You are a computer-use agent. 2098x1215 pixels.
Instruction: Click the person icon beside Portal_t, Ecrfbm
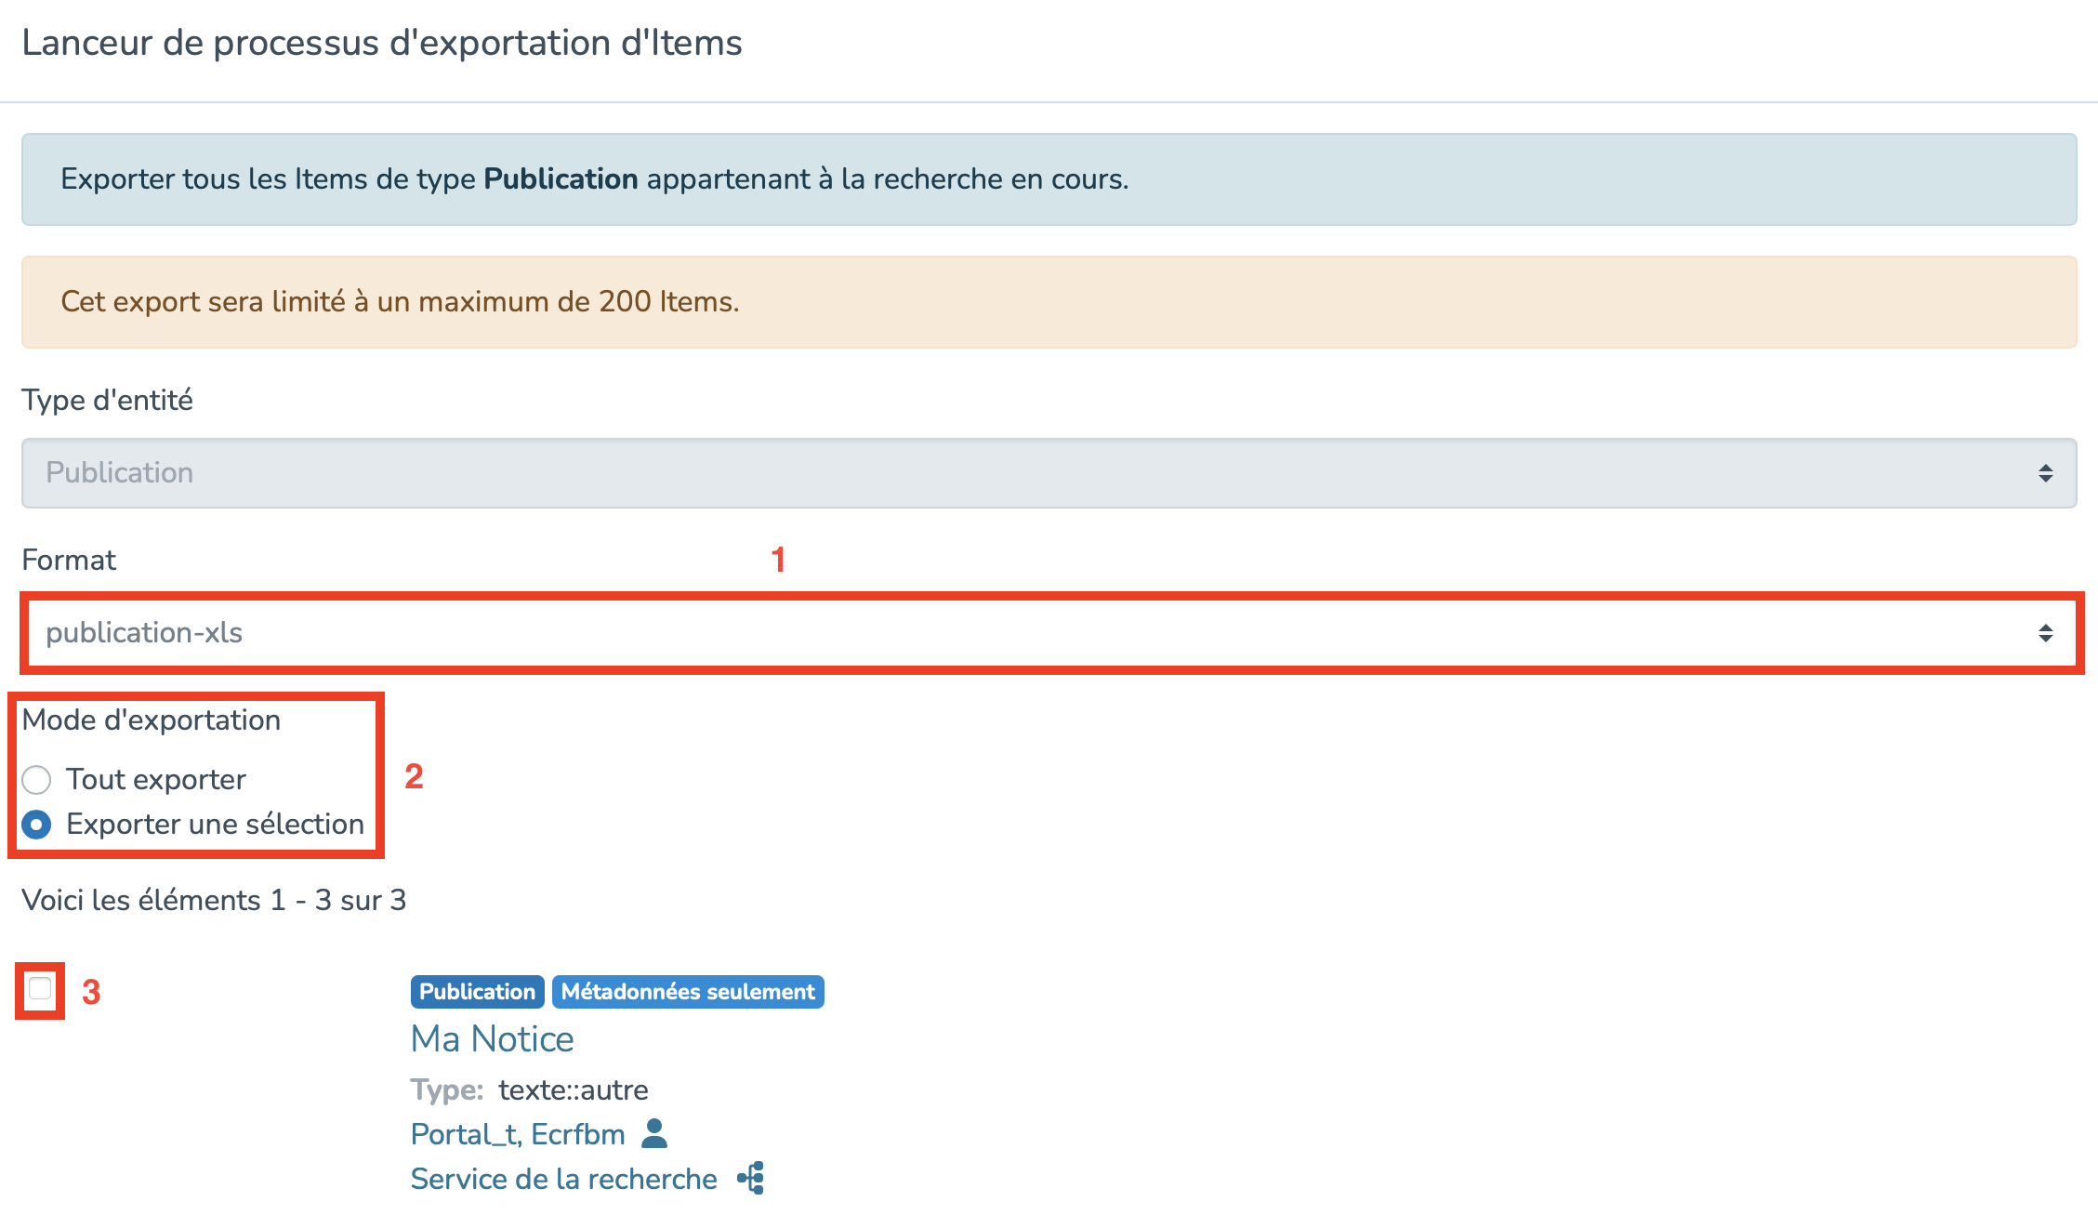coord(654,1133)
